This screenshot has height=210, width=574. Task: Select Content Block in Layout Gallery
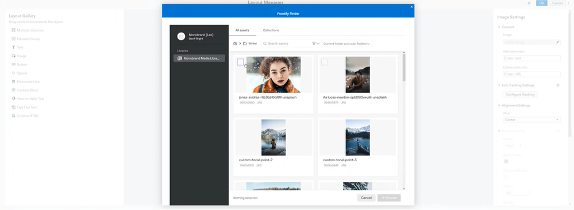25,90
